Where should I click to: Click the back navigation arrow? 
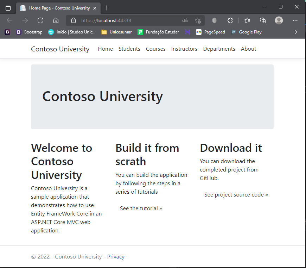point(9,20)
